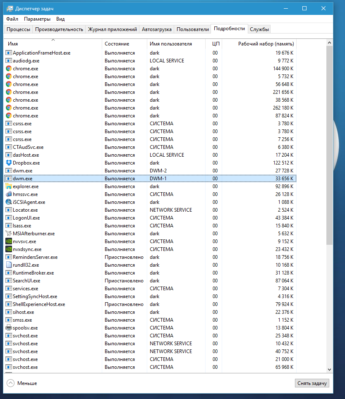Switch to the Службы tab
This screenshot has height=399, width=345.
pyautogui.click(x=259, y=29)
